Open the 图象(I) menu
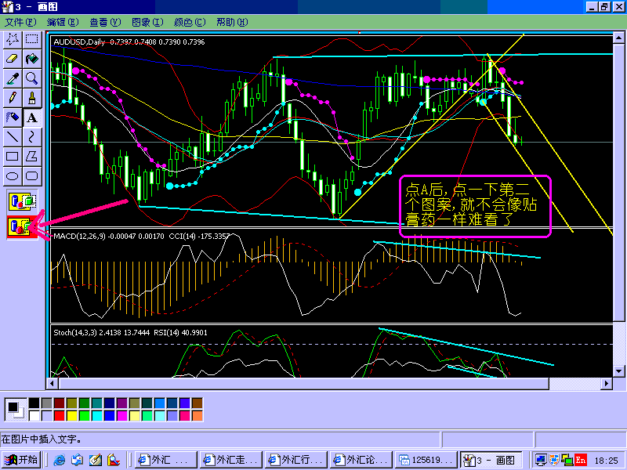The height and width of the screenshot is (470, 627). (147, 22)
